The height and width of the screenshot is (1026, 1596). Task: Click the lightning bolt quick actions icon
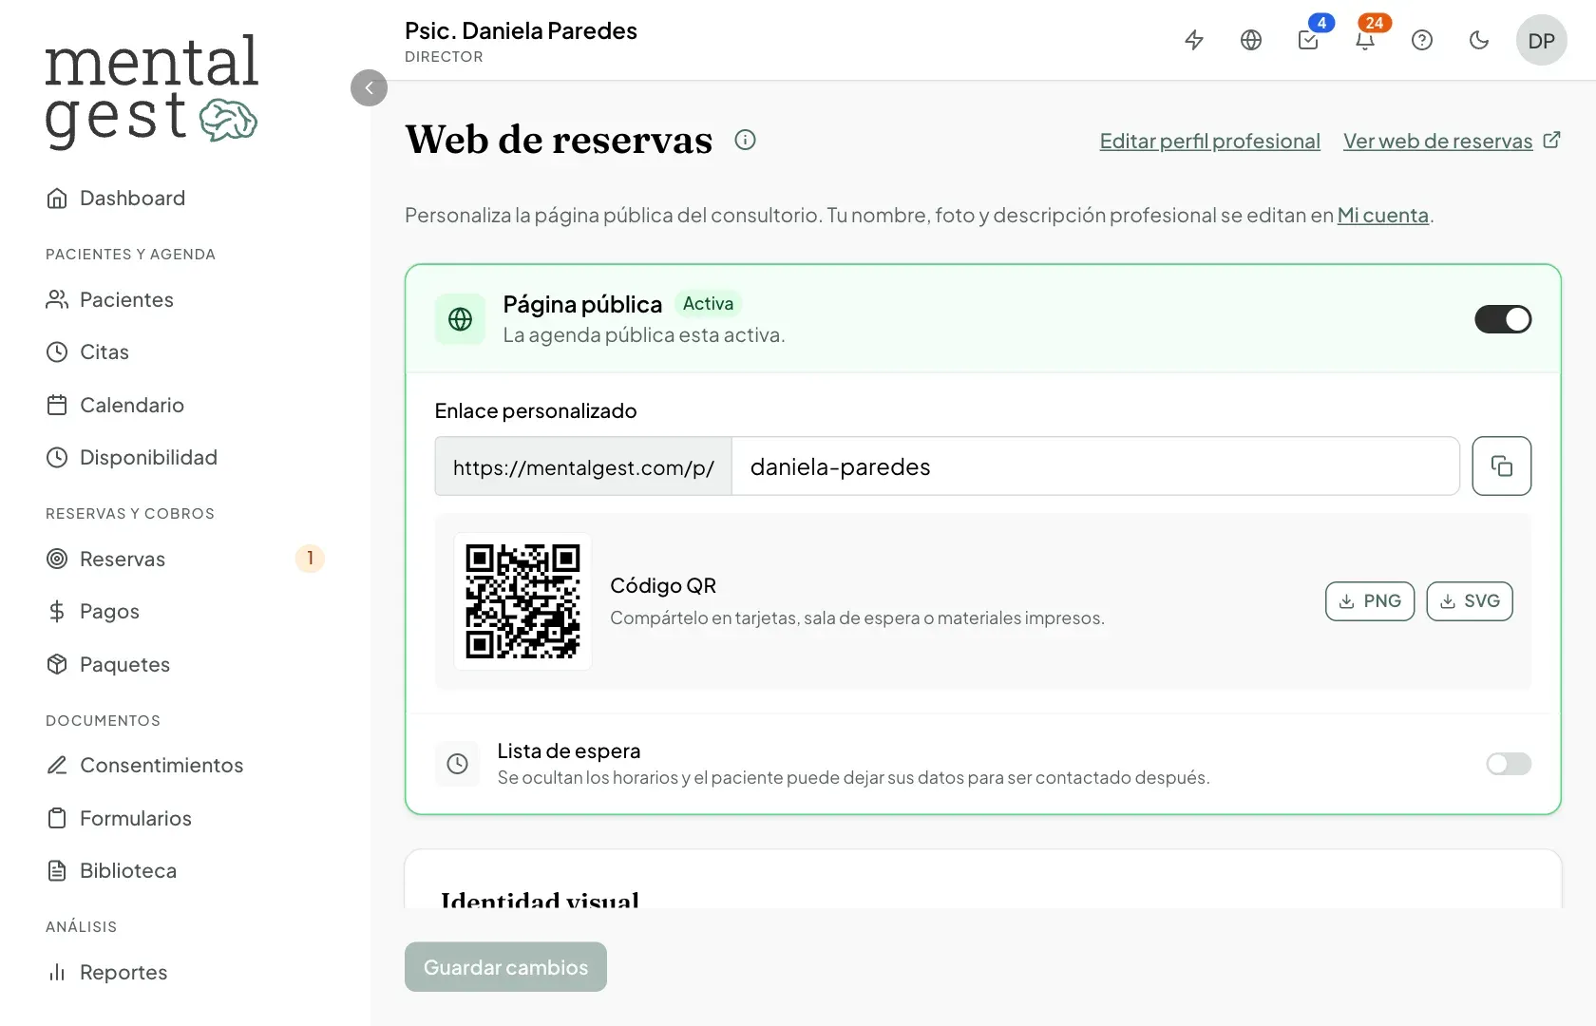(1194, 40)
